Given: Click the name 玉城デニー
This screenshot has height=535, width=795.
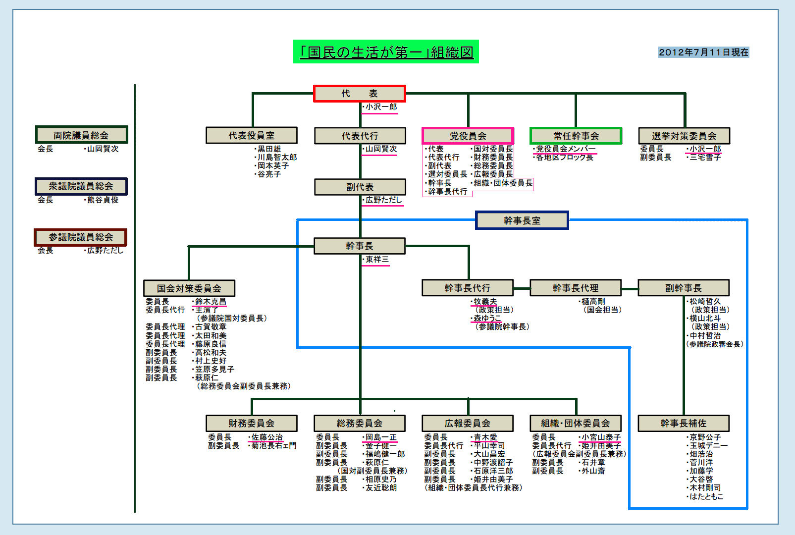Looking at the screenshot, I should point(709,445).
